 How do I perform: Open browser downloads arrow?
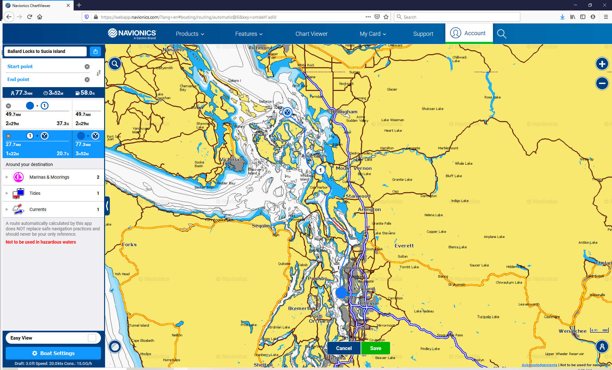point(562,17)
